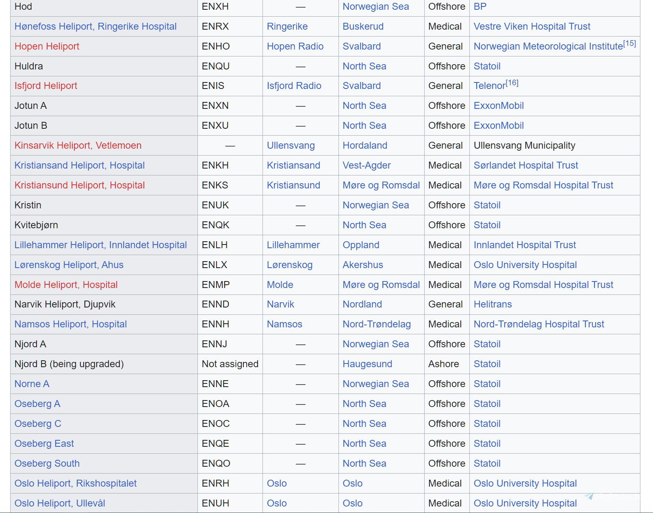The image size is (653, 513).
Task: Open Nord-Trøndelag Hospital Trust link
Action: pos(539,324)
